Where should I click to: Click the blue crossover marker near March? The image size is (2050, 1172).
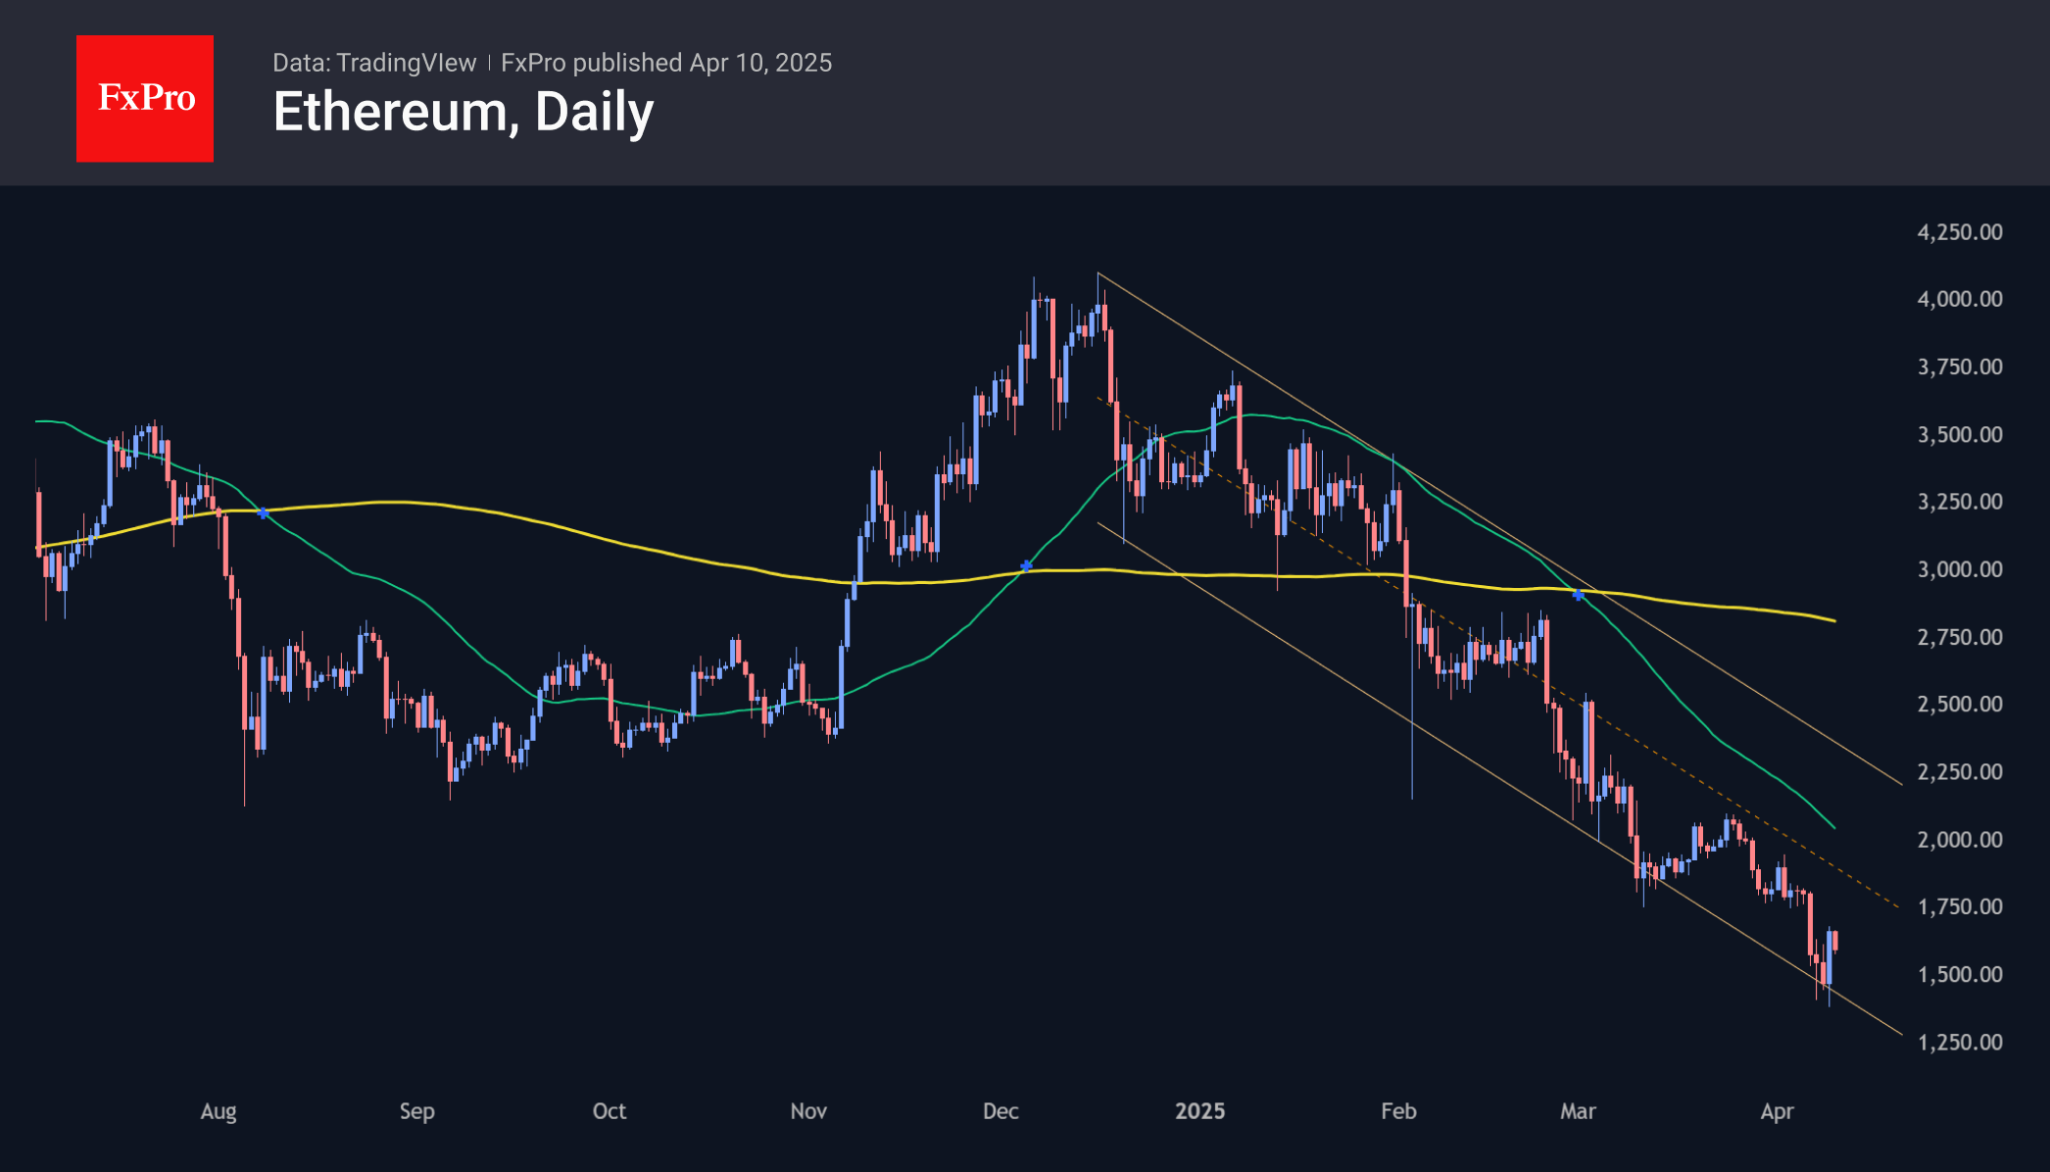[x=1578, y=594]
